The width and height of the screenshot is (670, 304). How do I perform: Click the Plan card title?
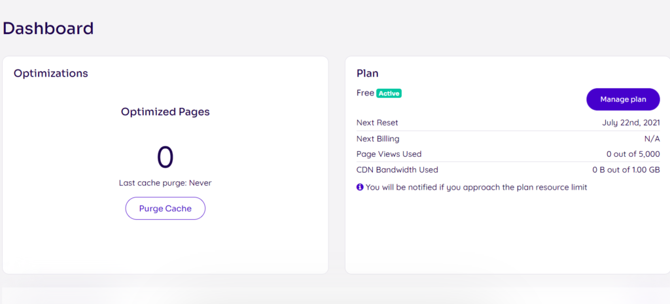pos(368,73)
